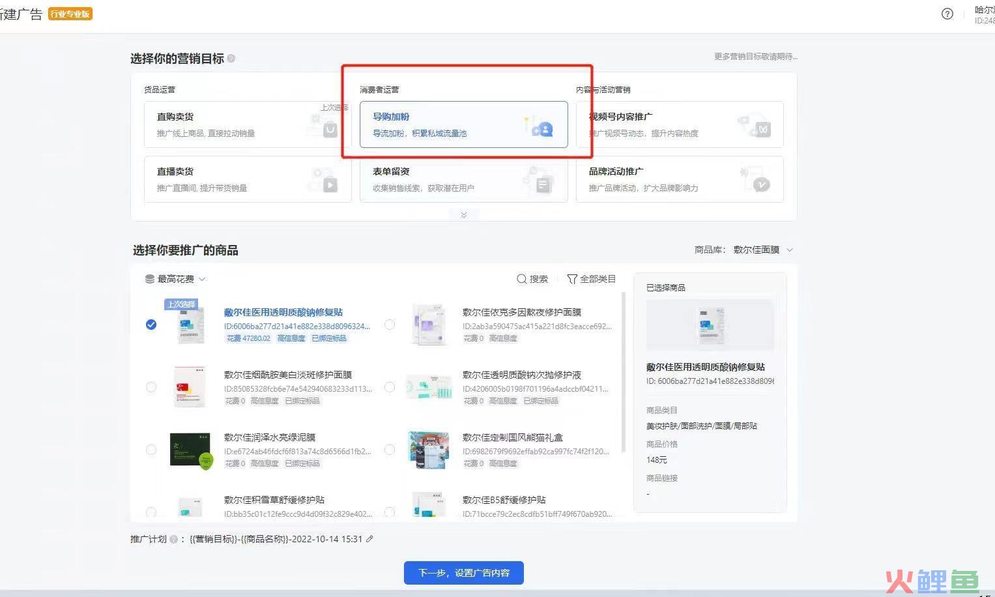This screenshot has height=597, width=995.
Task: Select the 视频号与内容推广 goal card
Action: [x=680, y=124]
